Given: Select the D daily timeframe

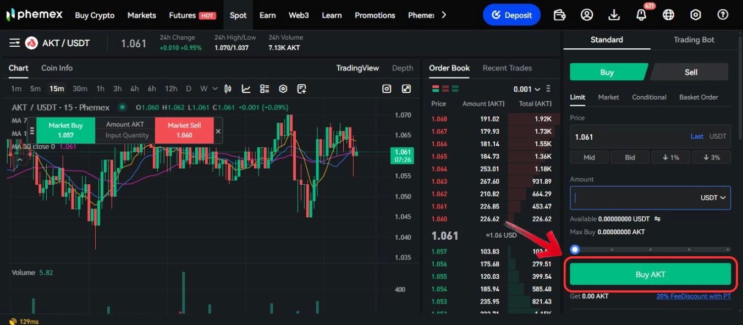Looking at the screenshot, I should 189,89.
